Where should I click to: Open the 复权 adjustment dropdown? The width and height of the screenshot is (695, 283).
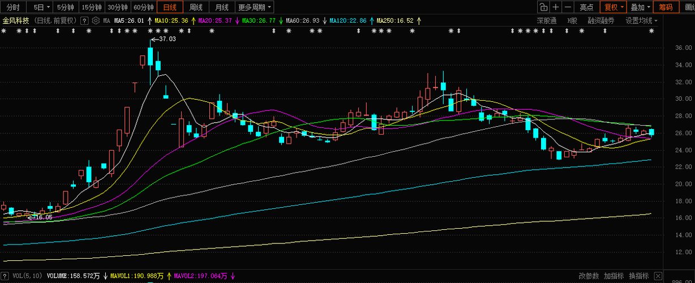(x=614, y=7)
